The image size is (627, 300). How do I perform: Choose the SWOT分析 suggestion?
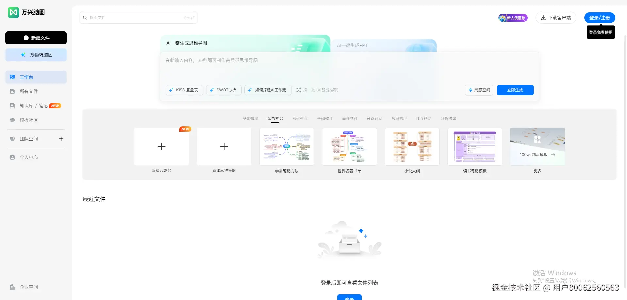coord(224,90)
